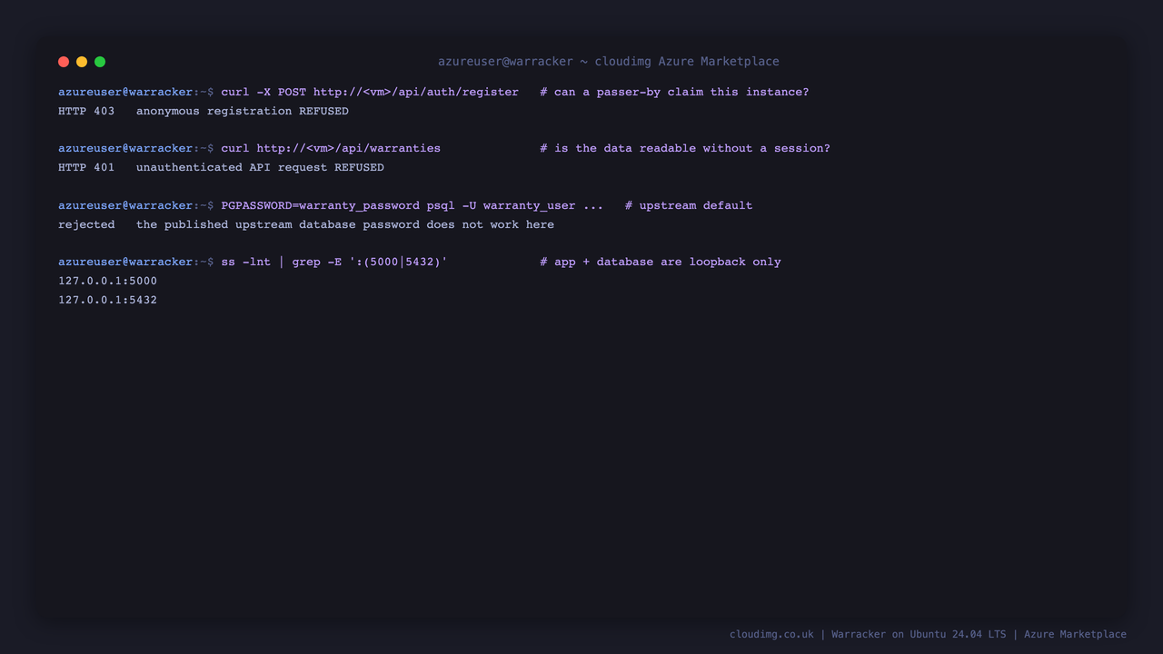Image resolution: width=1163 pixels, height=654 pixels.
Task: Click the 'ss -lnt | grep -E' command
Action: click(x=334, y=262)
